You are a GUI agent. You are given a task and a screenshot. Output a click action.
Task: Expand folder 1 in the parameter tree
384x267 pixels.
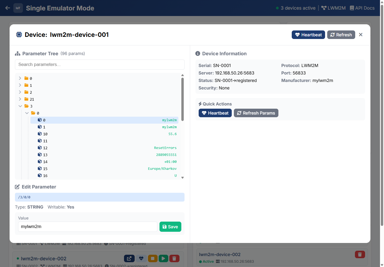[20, 85]
